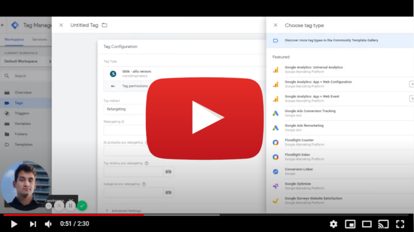Viewport: 414px width, 232px height.
Task: Switch to miniplayer mode
Action: [350, 224]
